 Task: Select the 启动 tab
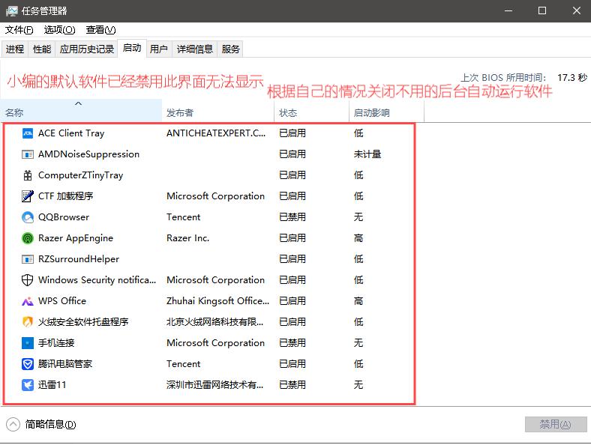[132, 48]
